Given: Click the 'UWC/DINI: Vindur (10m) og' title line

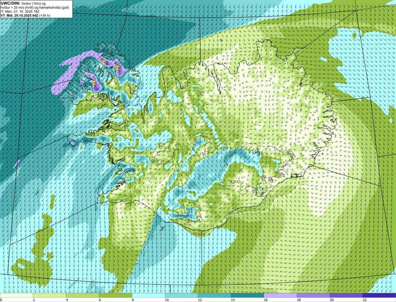Looking at the screenshot, I should point(23,3).
